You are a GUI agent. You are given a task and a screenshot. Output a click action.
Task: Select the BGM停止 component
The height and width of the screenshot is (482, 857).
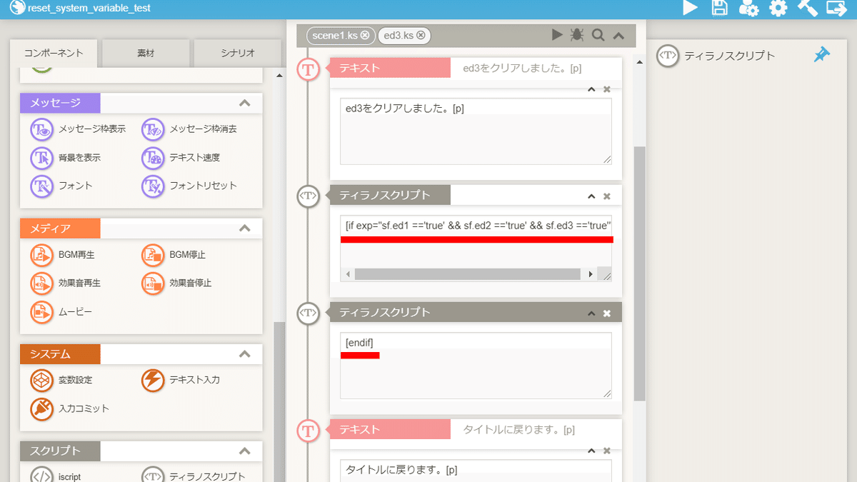pos(174,254)
